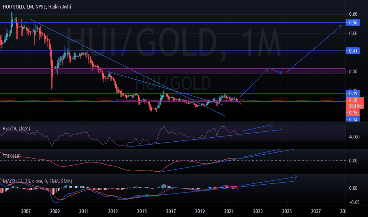
Task: Click the red 0.15 label below the countdown
Action: click(x=353, y=112)
